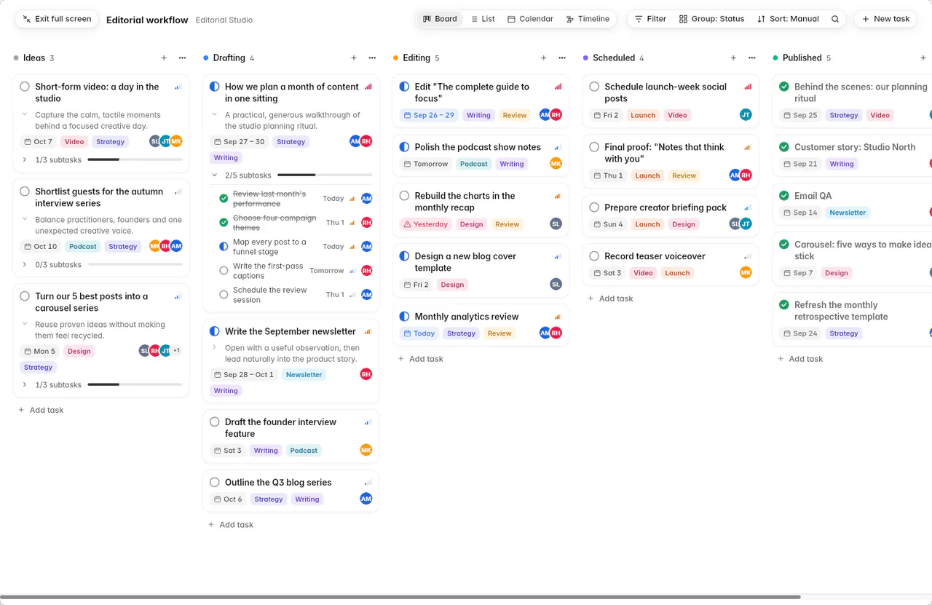Click the plus icon in Drafting column header
This screenshot has width=932, height=605.
(x=354, y=58)
